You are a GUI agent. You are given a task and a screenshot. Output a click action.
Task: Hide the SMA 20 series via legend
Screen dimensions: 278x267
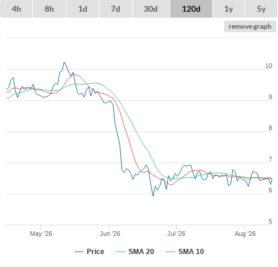(x=141, y=252)
